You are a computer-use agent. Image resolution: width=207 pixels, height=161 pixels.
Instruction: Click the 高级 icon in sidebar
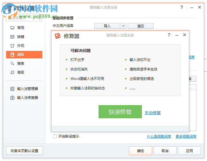[x=12, y=72]
